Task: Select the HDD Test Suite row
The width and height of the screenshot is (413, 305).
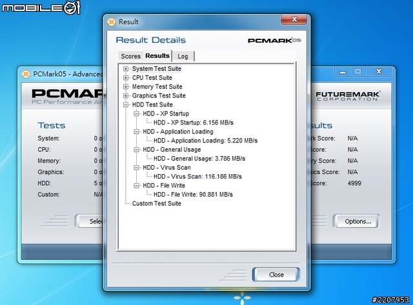Action: coord(152,104)
